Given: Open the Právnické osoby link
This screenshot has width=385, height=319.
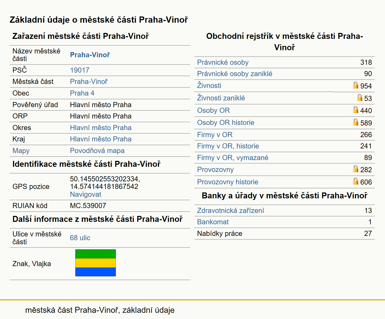Looking at the screenshot, I should pos(223,62).
